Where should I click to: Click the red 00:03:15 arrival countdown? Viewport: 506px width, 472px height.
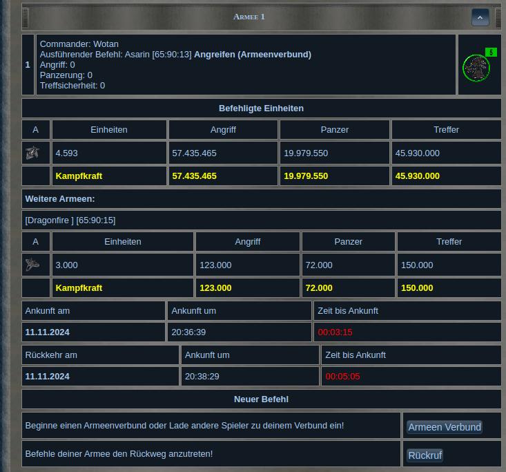[x=335, y=332]
